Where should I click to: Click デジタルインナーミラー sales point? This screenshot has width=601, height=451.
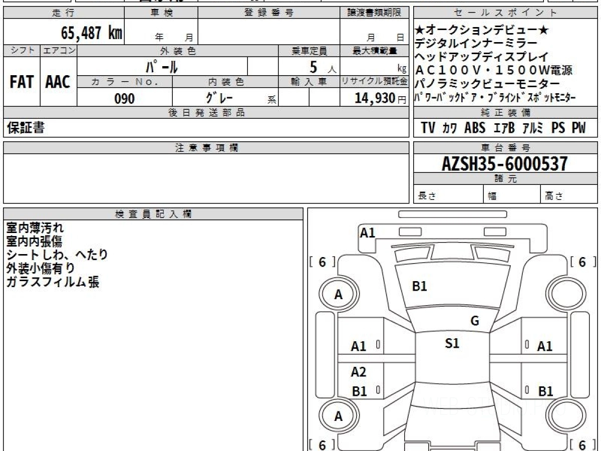point(476,44)
